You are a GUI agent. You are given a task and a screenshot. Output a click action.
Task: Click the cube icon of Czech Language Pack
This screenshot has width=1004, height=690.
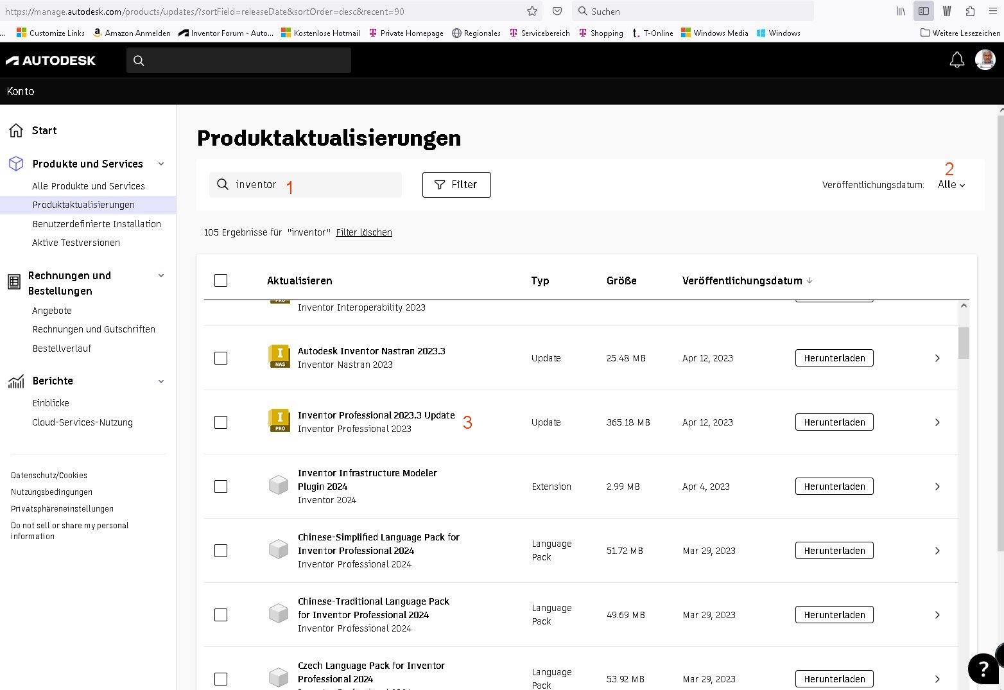[x=279, y=678]
